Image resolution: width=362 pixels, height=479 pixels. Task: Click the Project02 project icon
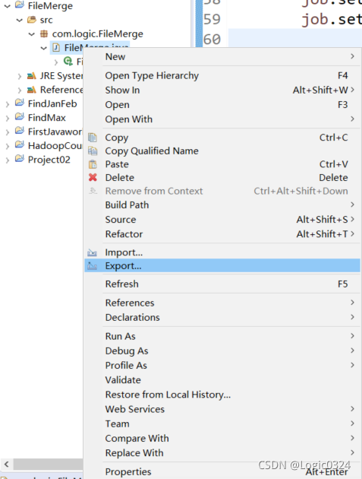coord(20,159)
